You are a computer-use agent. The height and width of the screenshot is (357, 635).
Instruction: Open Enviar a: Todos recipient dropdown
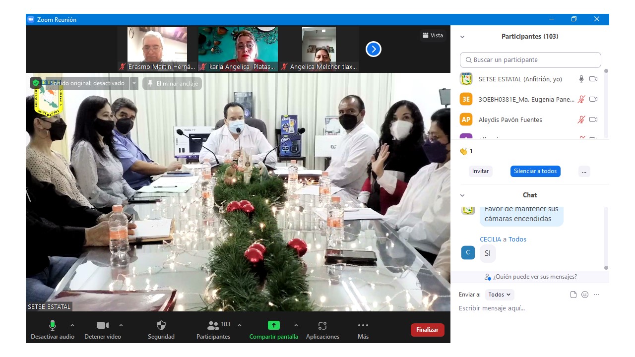(x=500, y=295)
